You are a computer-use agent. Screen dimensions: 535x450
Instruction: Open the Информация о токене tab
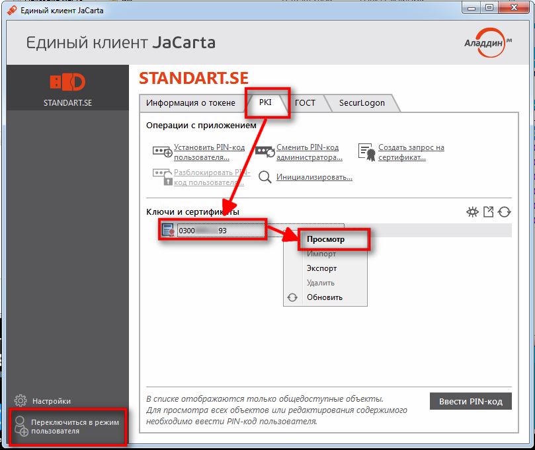coord(190,103)
